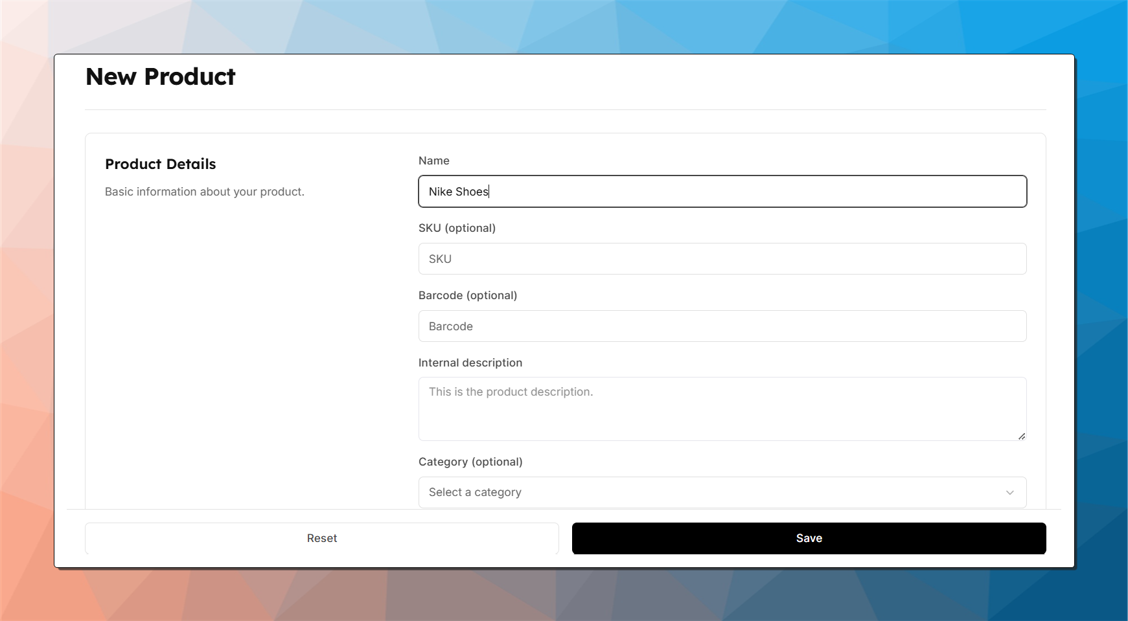
Task: Click the word 'Nike' in the Name field
Action: 440,192
